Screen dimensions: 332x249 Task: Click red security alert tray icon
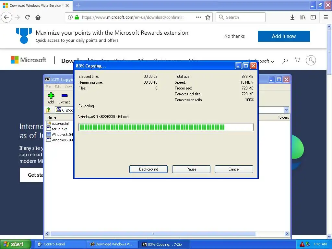tap(302, 244)
